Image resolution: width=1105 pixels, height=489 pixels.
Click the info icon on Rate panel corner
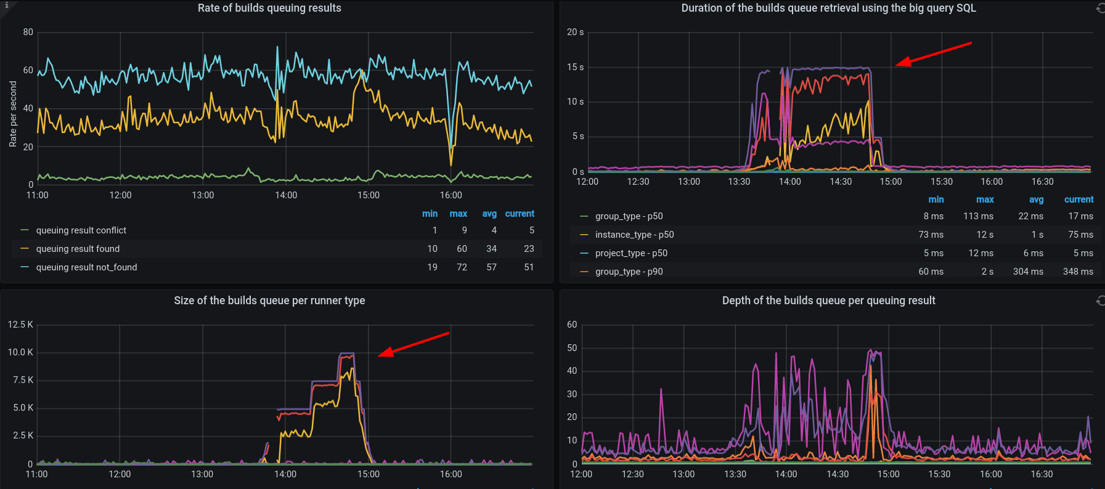coord(6,5)
